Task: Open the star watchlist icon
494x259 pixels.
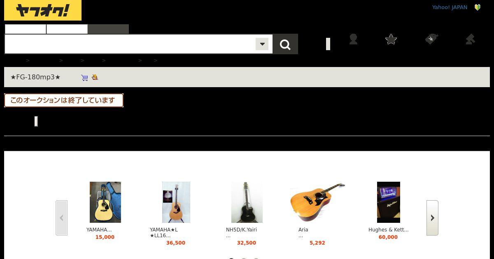Action: click(x=391, y=39)
